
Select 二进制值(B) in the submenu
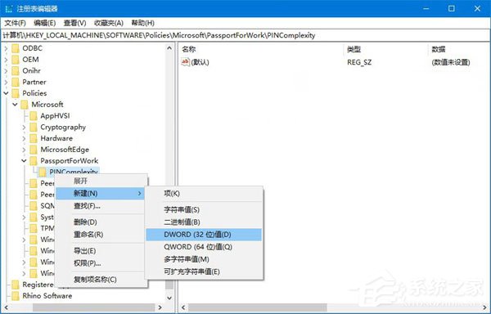click(x=204, y=222)
